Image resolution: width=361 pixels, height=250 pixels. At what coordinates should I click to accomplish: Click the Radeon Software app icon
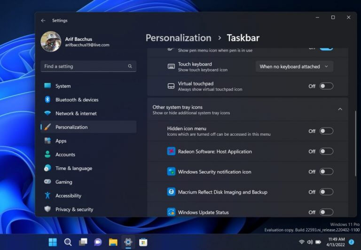(171, 151)
